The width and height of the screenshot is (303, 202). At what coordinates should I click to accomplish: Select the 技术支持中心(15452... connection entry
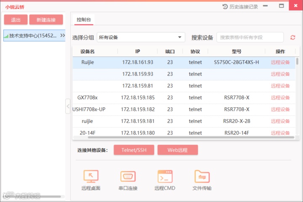pos(35,35)
